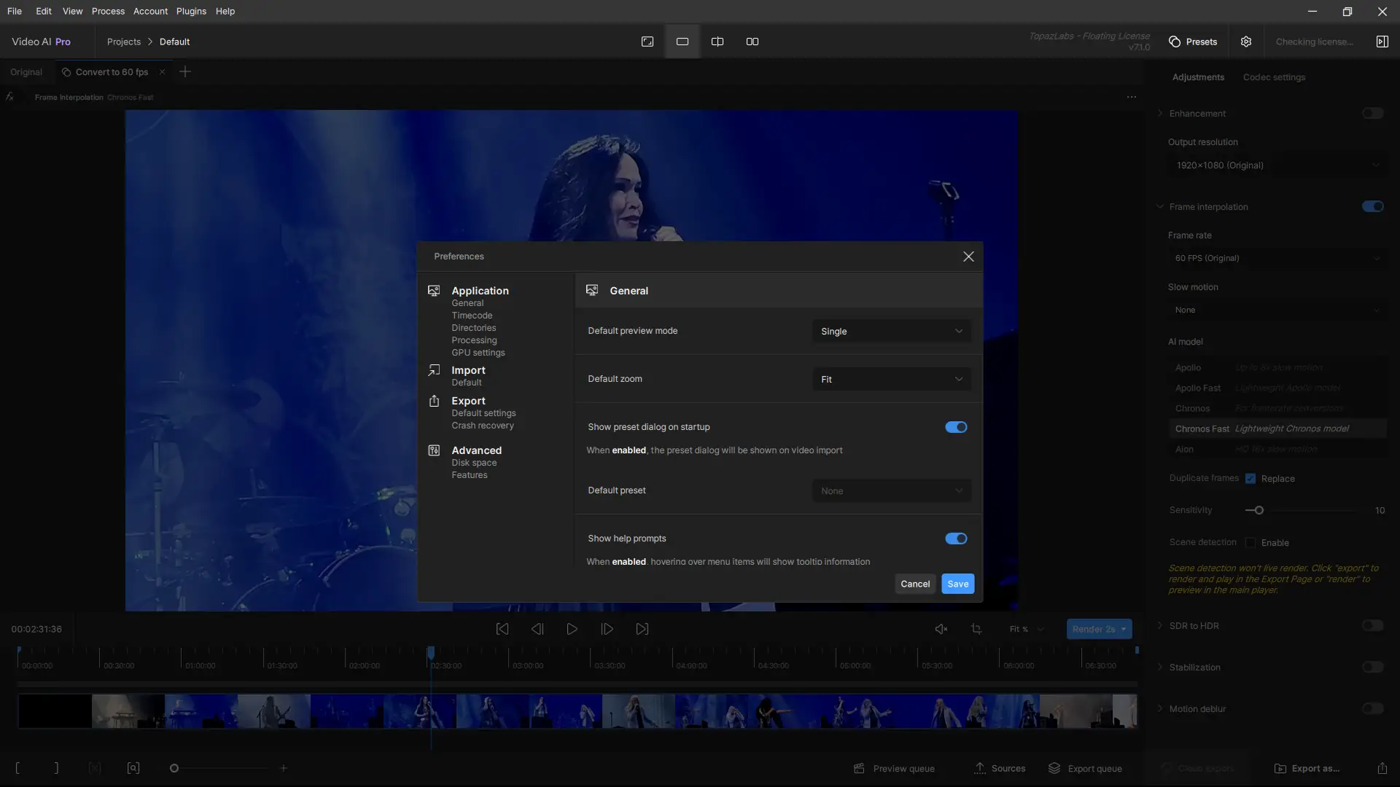Switch to side-by-side preview view icon
Viewport: 1400px width, 787px height.
point(752,42)
